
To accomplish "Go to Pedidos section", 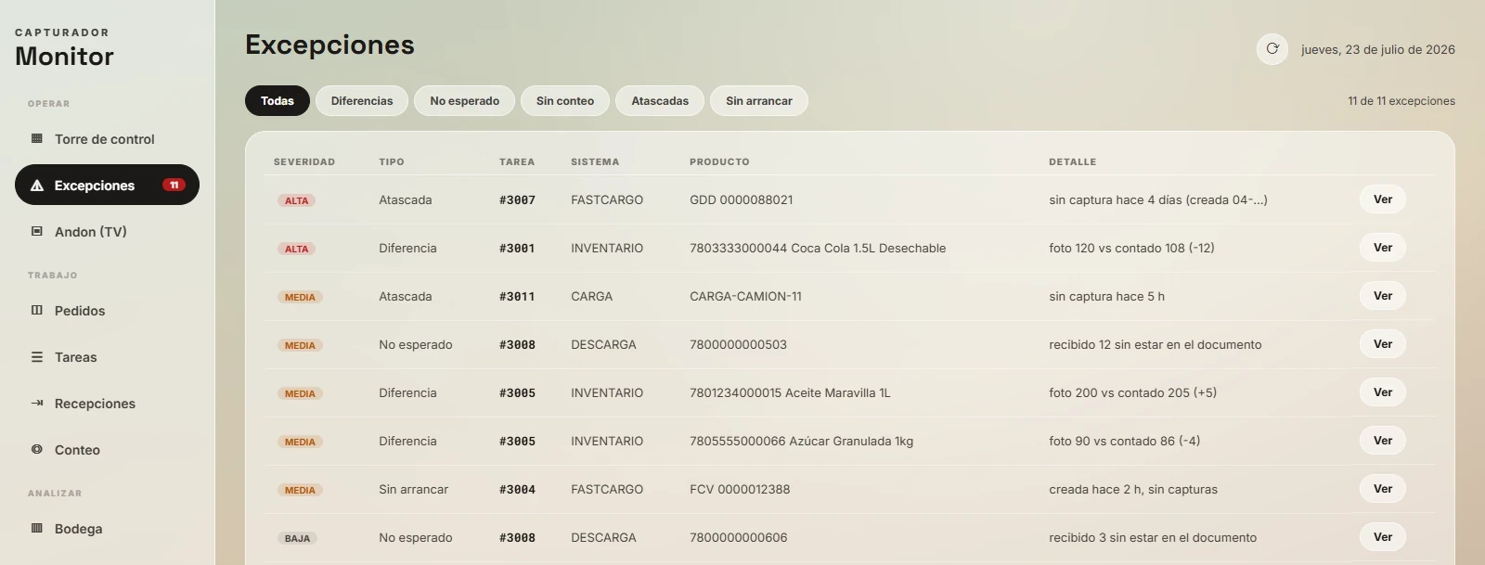I will click(107, 311).
